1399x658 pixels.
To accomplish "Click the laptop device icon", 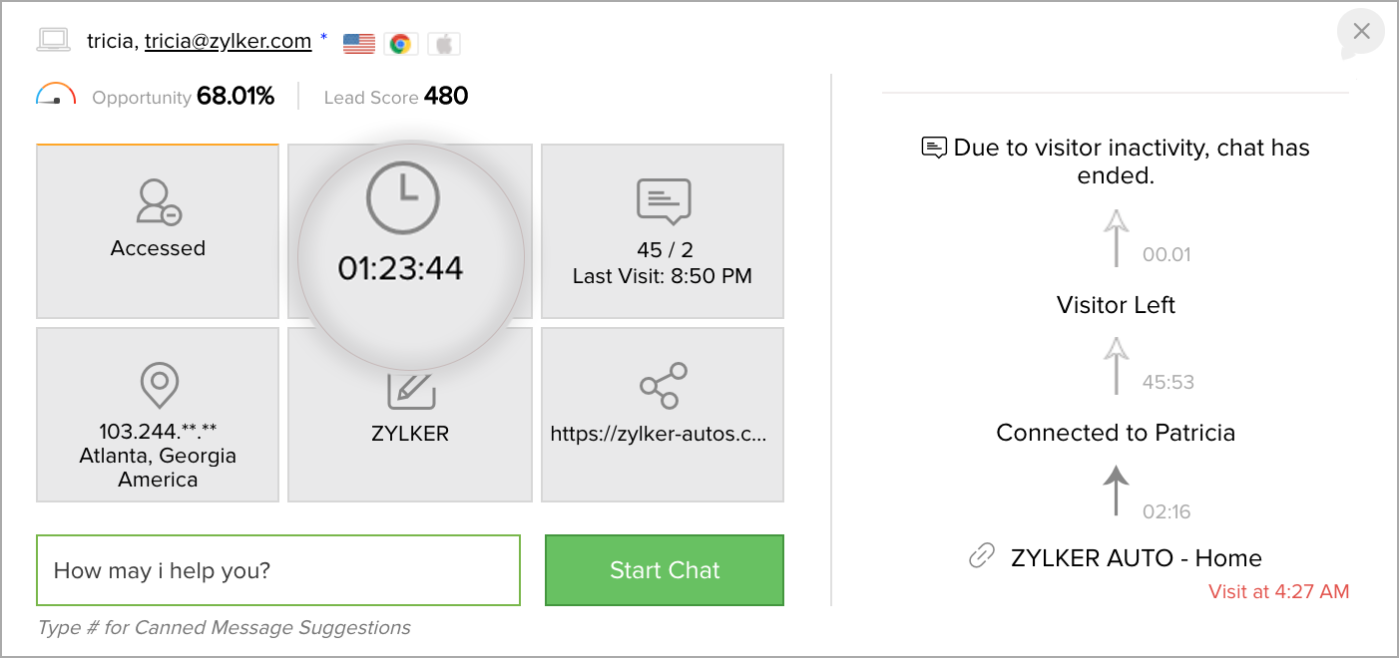I will pyautogui.click(x=53, y=41).
